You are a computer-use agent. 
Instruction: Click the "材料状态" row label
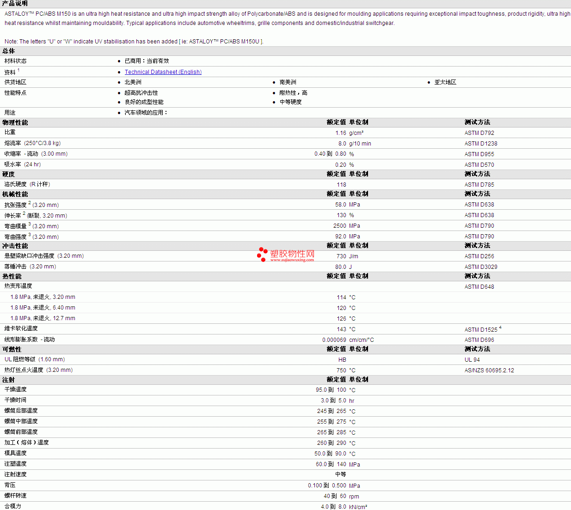[16, 61]
